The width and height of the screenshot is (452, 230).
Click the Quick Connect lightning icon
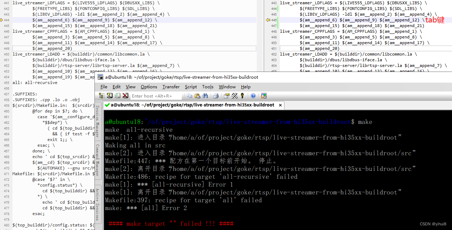(110, 96)
